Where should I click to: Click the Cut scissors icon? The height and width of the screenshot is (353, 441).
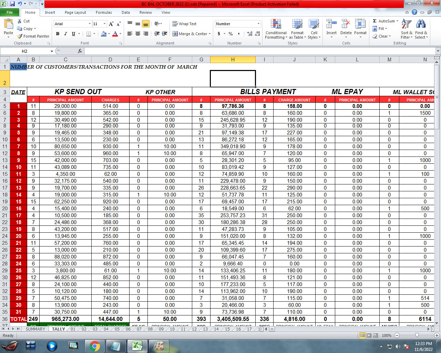tap(20, 21)
